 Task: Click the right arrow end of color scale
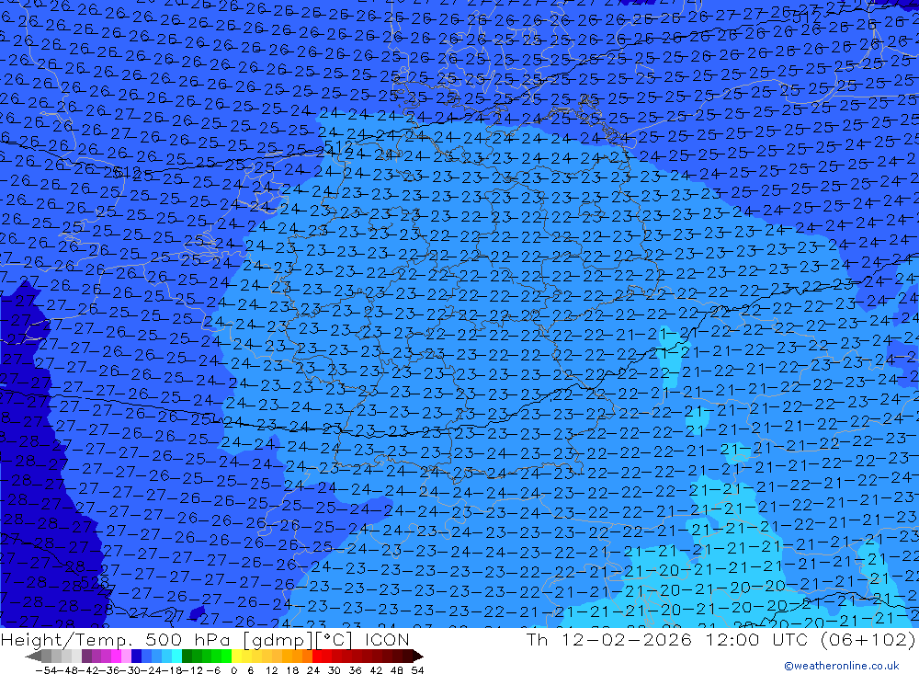point(417,656)
